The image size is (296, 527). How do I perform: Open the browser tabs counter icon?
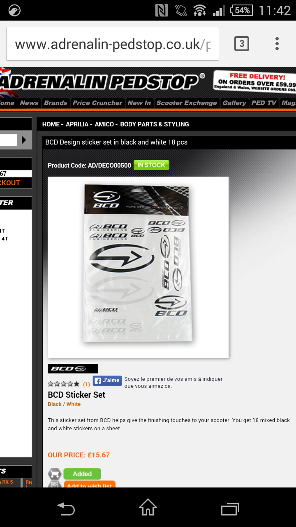point(242,44)
